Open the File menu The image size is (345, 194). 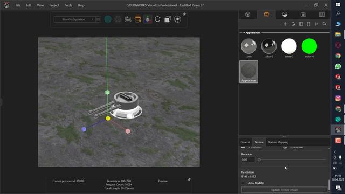[x=18, y=5]
